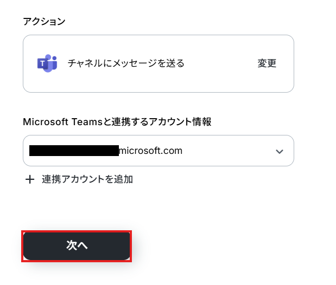Click the microsoft.com text in account selector
This screenshot has height=285, width=336.
pyautogui.click(x=150, y=151)
